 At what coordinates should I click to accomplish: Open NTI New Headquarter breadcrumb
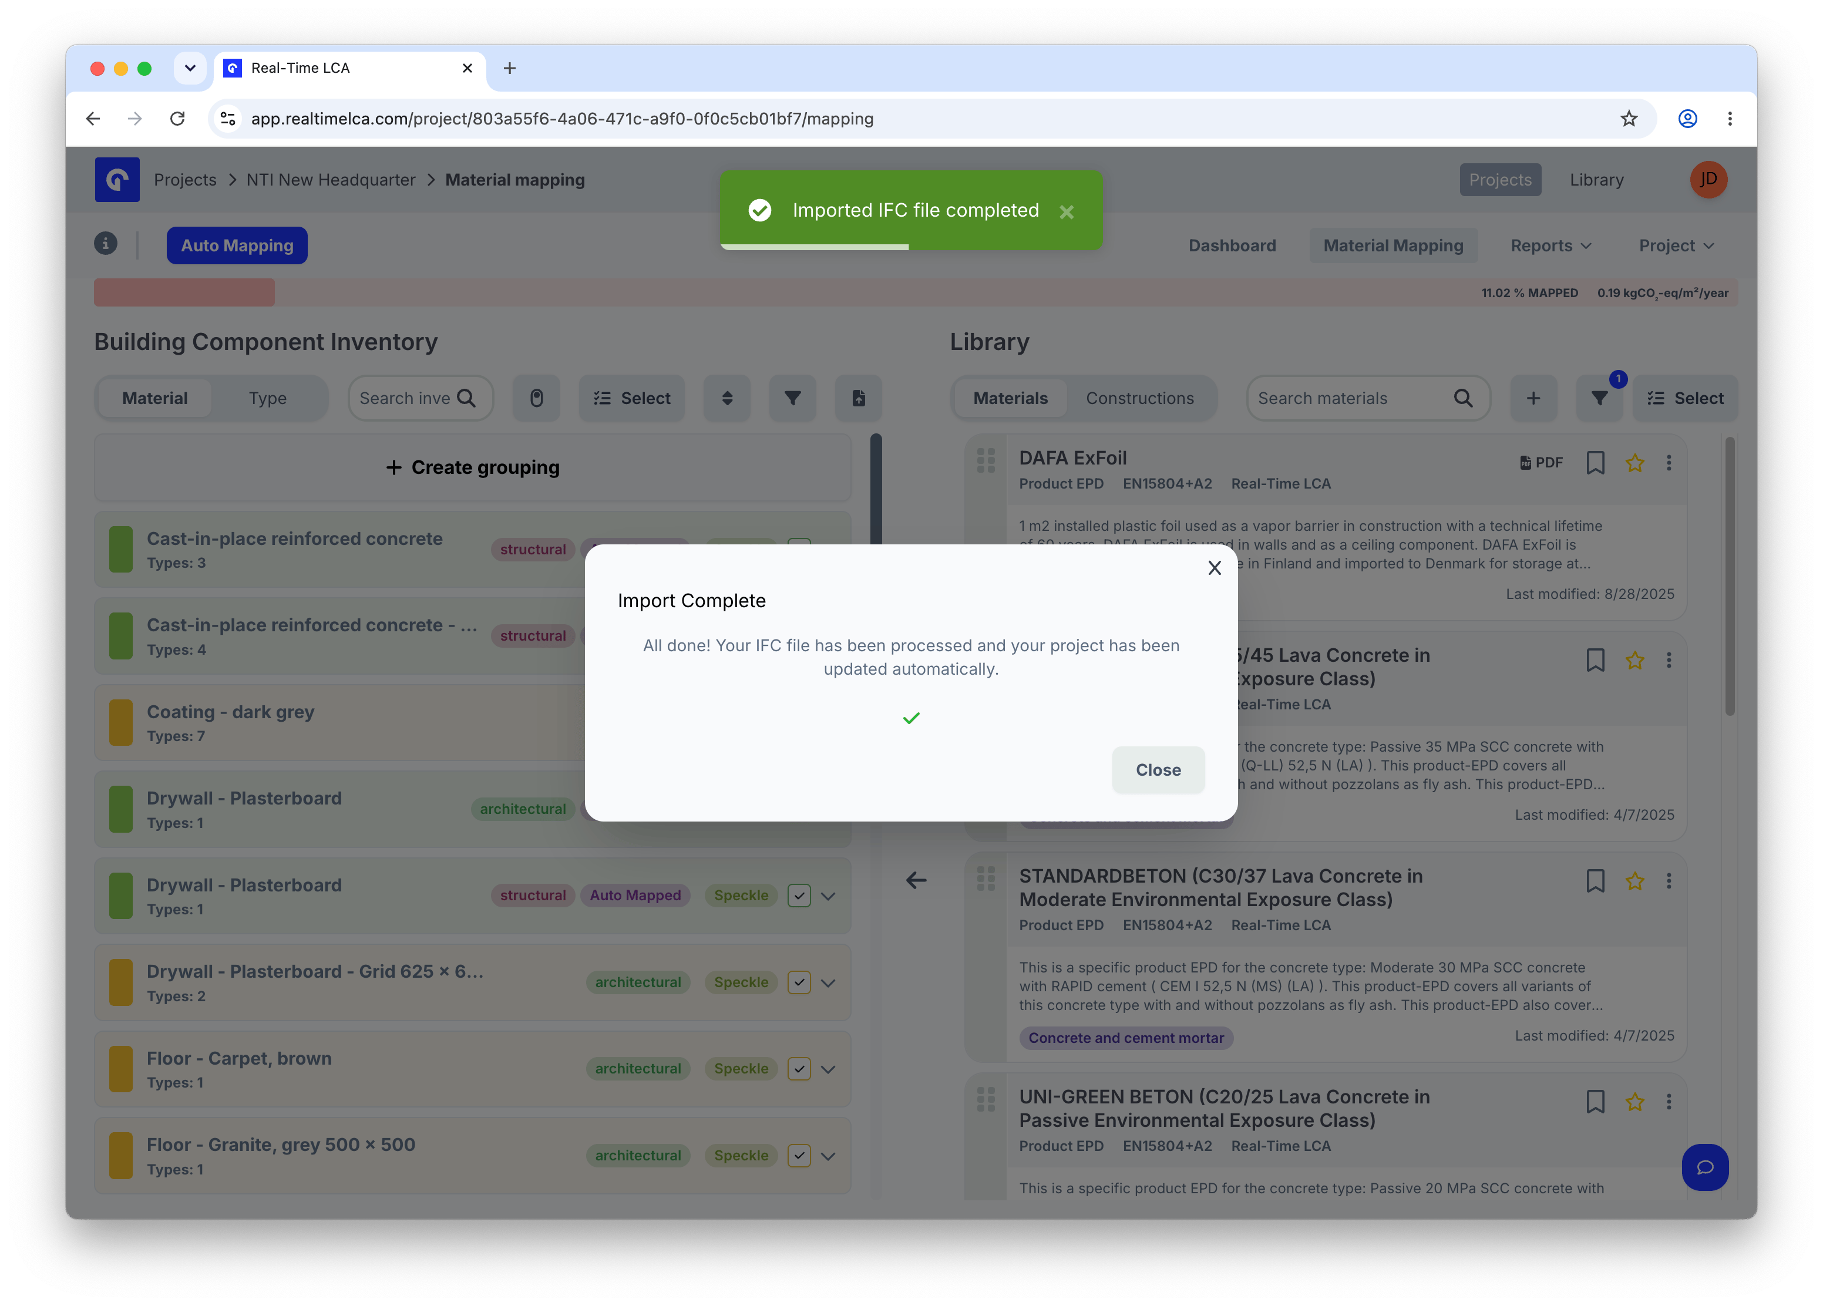click(x=331, y=180)
